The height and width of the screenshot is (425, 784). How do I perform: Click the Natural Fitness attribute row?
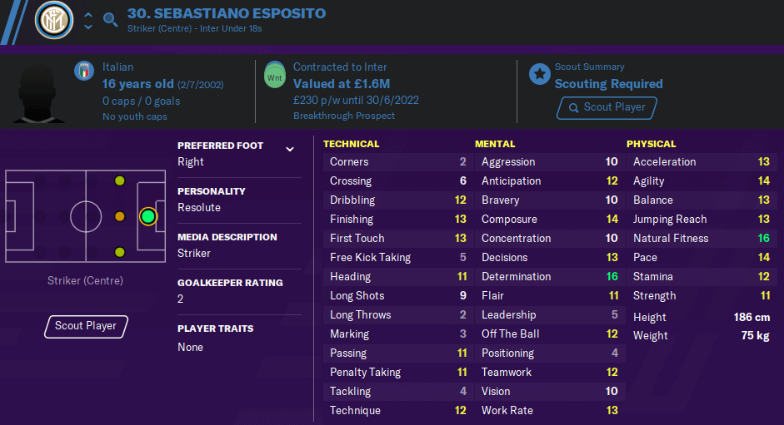(701, 238)
